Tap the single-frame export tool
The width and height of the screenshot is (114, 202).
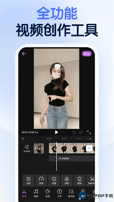[x=91, y=181]
